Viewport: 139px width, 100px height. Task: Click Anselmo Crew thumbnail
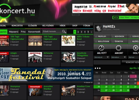click(x=68, y=90)
